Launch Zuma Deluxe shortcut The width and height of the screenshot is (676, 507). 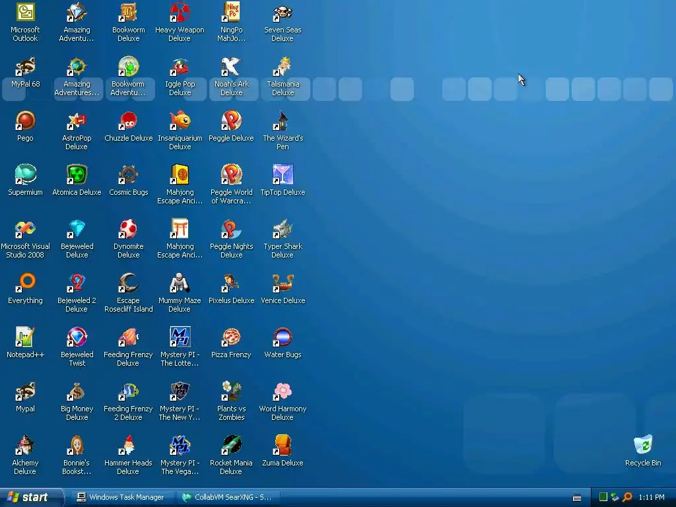[x=283, y=446]
